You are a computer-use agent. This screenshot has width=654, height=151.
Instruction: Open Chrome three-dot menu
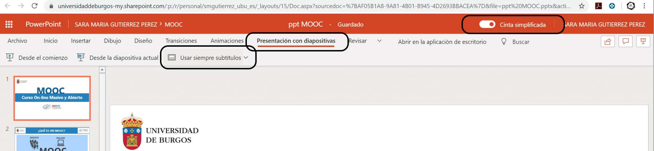(x=644, y=6)
